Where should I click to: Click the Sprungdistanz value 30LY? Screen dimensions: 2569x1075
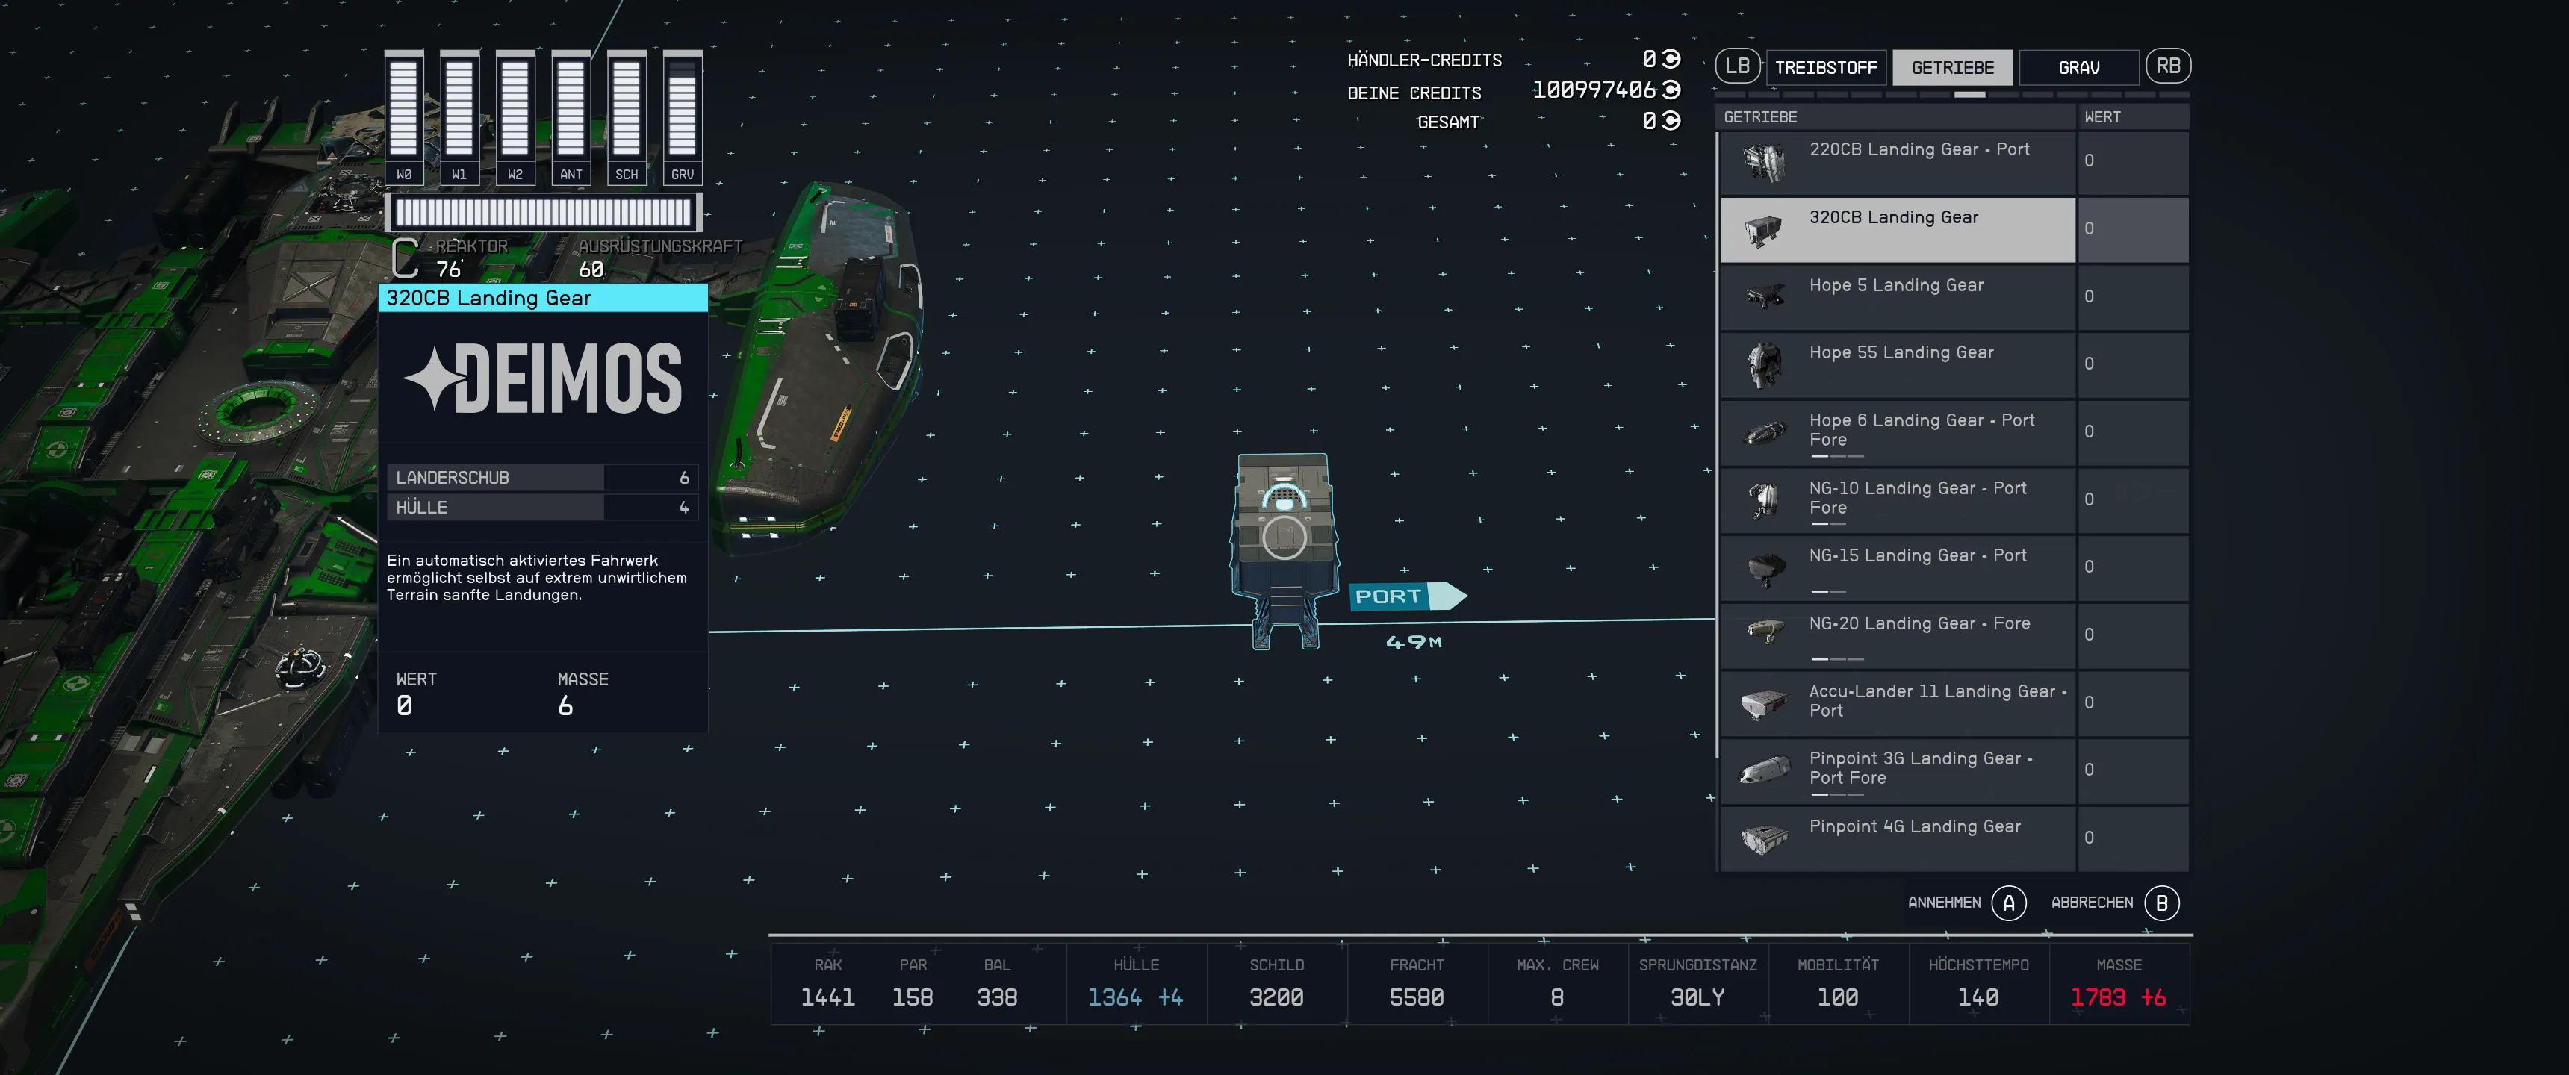[1697, 997]
